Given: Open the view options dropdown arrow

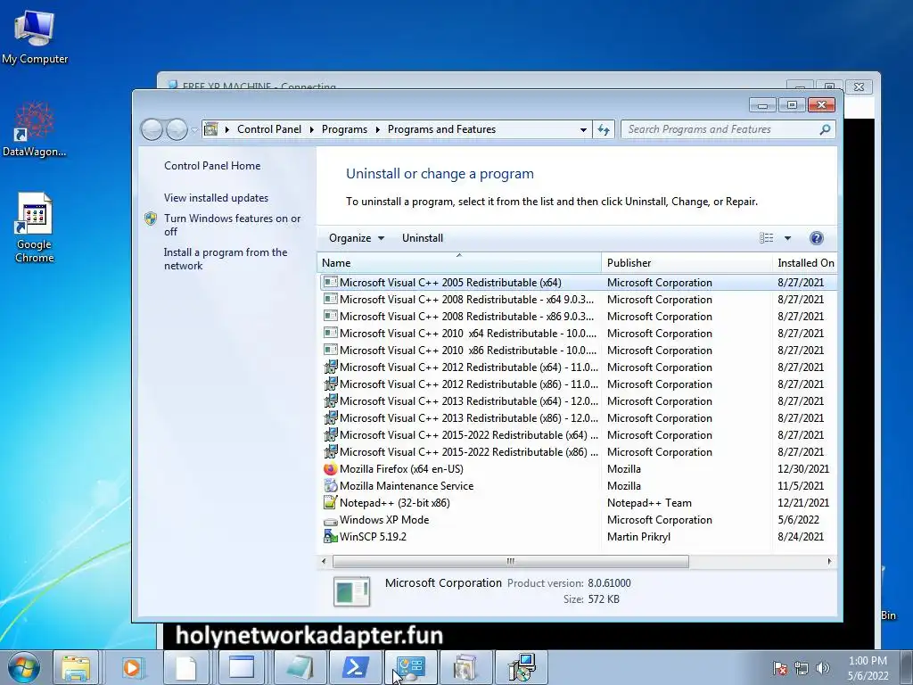Looking at the screenshot, I should click(787, 237).
